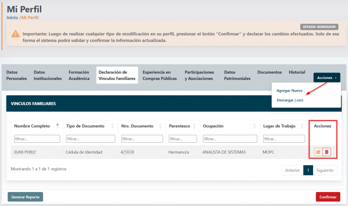Open Experiencia en Compras Públicas tab
Image resolution: width=348 pixels, height=206 pixels.
(x=160, y=75)
